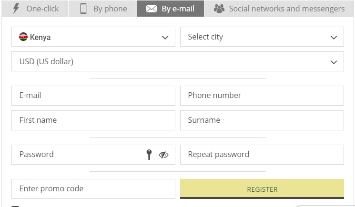Switch to the By phone tab
The width and height of the screenshot is (355, 207).
[102, 9]
